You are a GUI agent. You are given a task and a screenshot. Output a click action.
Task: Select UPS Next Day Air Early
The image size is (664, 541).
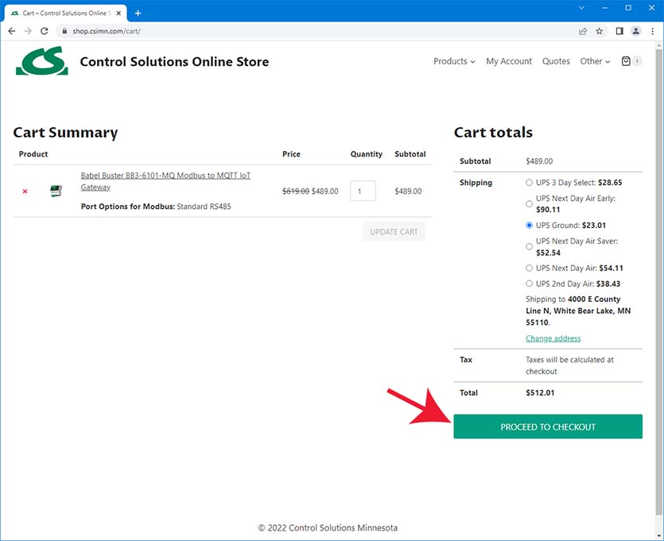[529, 204]
